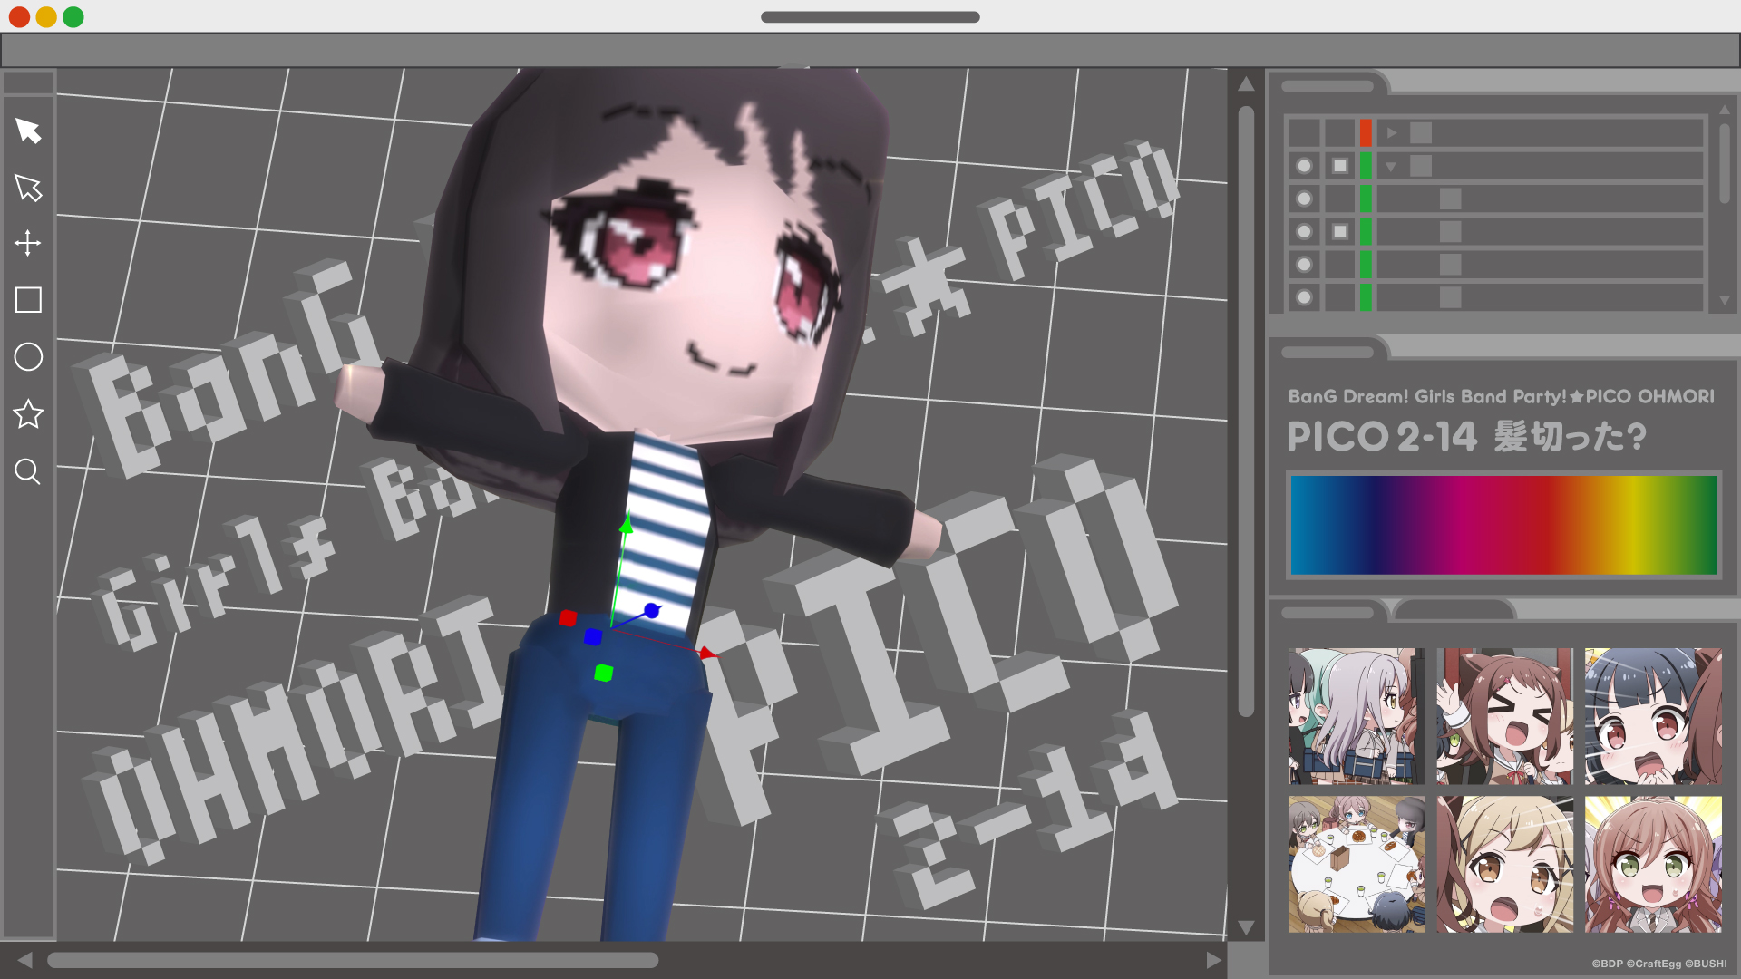Click layer icon square in fourth layer row

1451,232
